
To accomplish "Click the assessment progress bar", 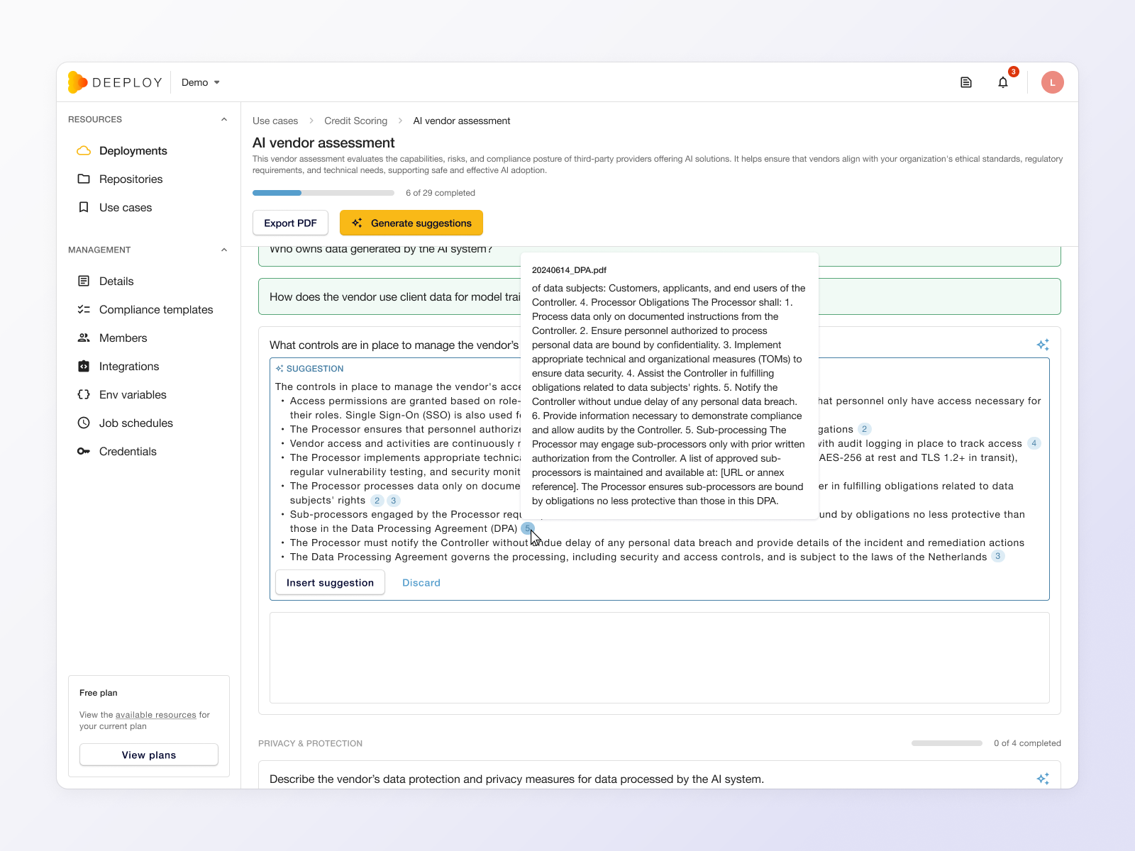I will click(x=323, y=193).
